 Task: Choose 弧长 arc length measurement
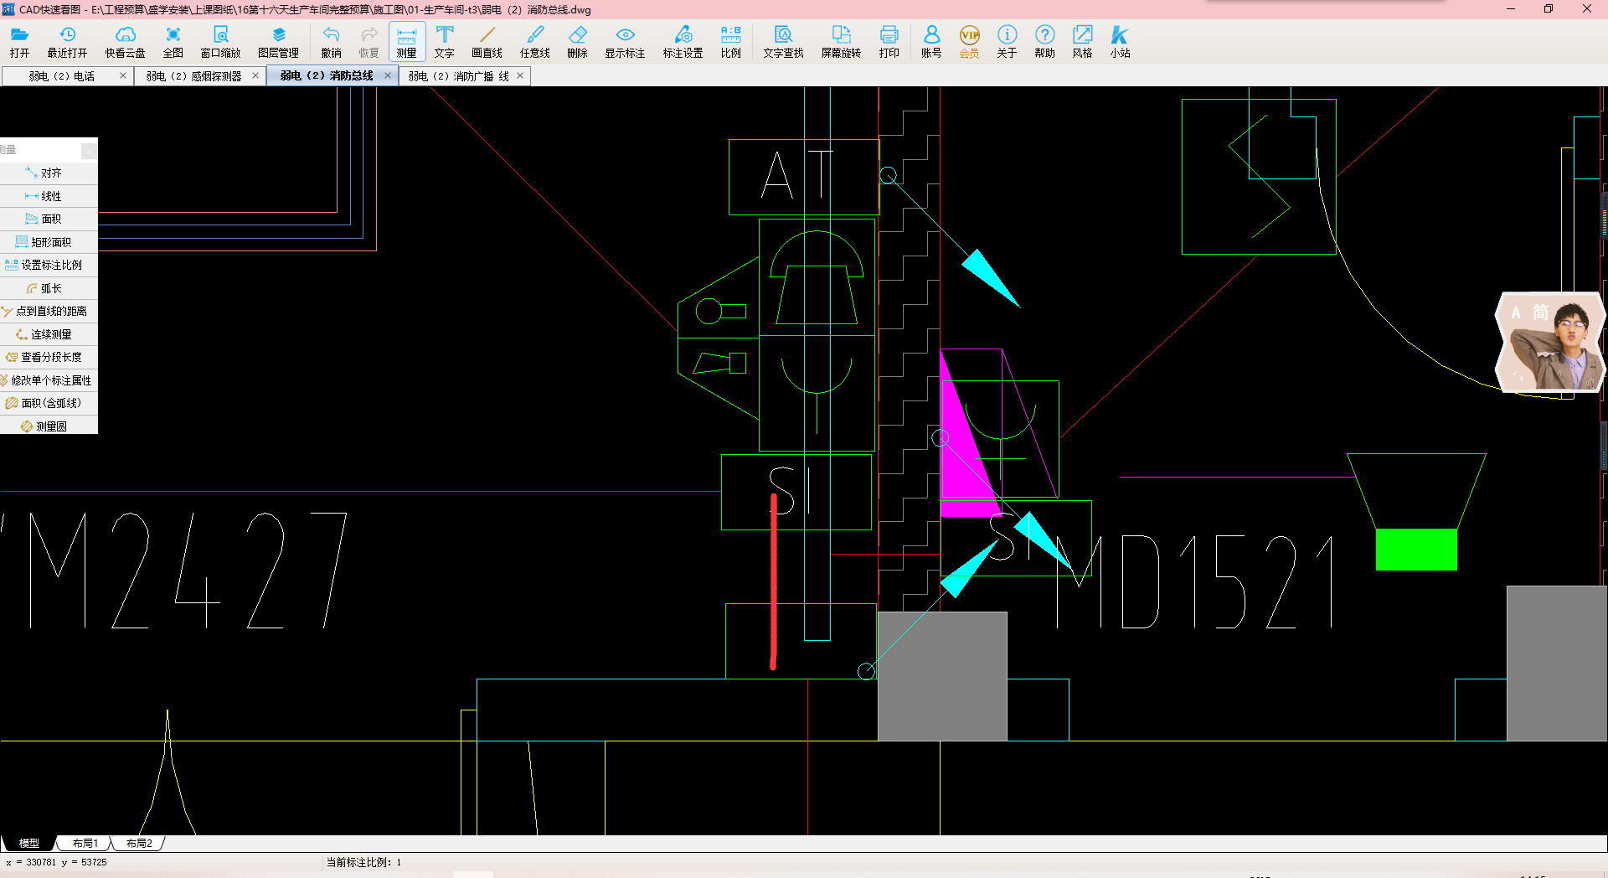[x=49, y=288]
